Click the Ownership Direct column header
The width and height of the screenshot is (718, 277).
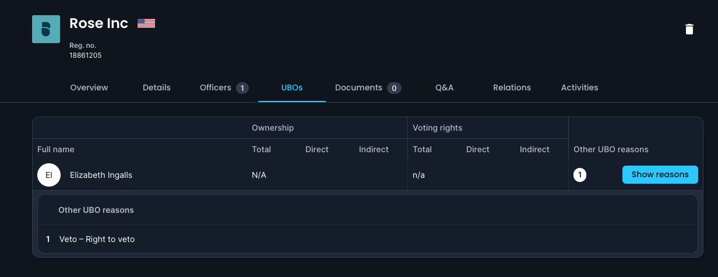[x=317, y=149]
